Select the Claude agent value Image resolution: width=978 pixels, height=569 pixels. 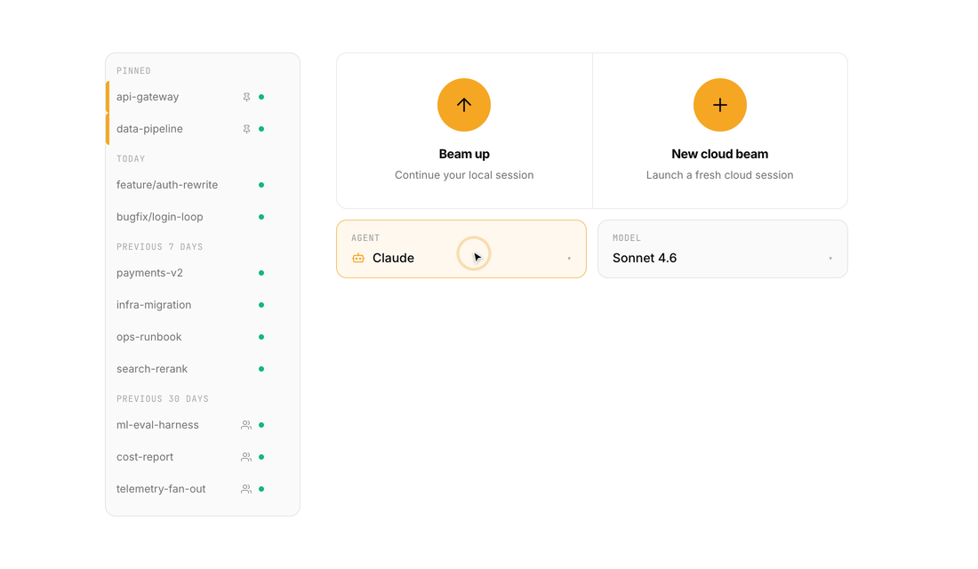393,258
